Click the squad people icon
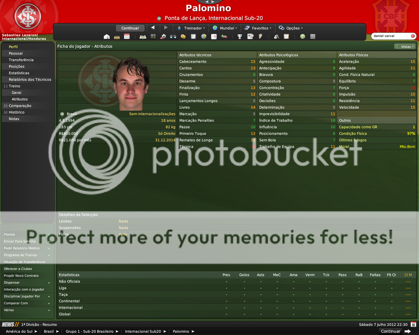Viewport: 419px width, 335px height. tap(142, 37)
